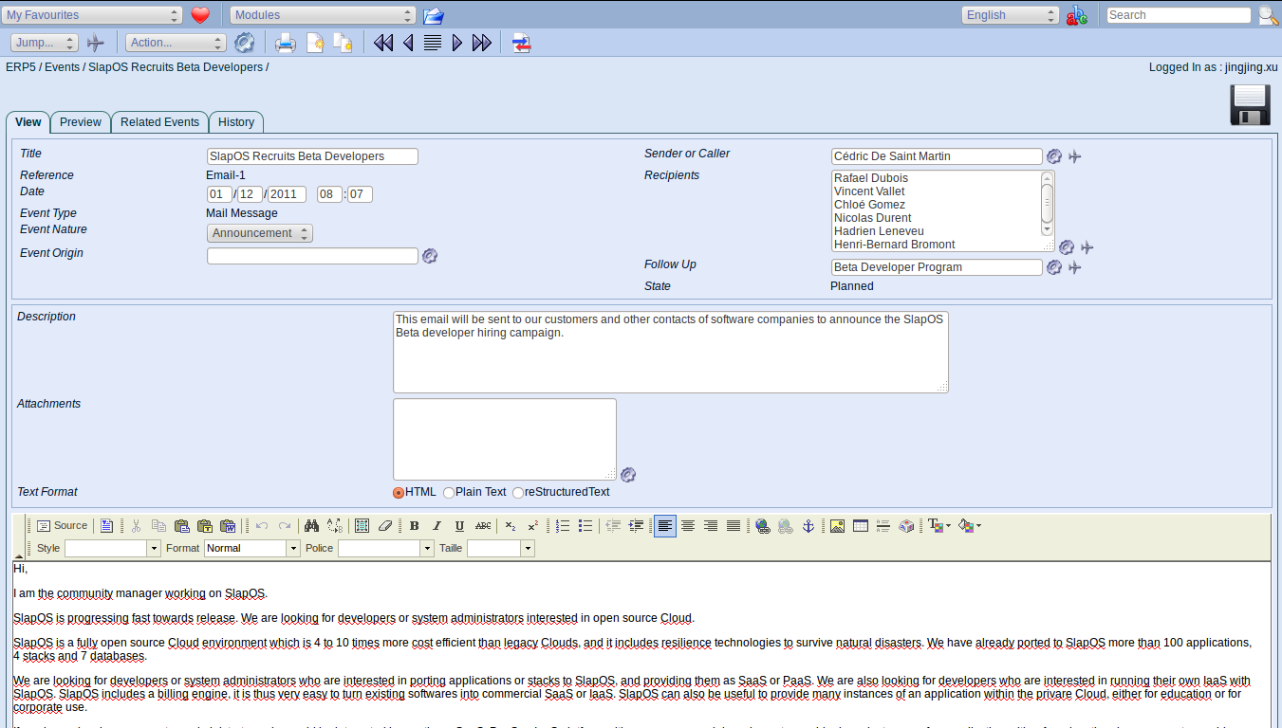Go to last record with double-right arrows

[x=482, y=43]
